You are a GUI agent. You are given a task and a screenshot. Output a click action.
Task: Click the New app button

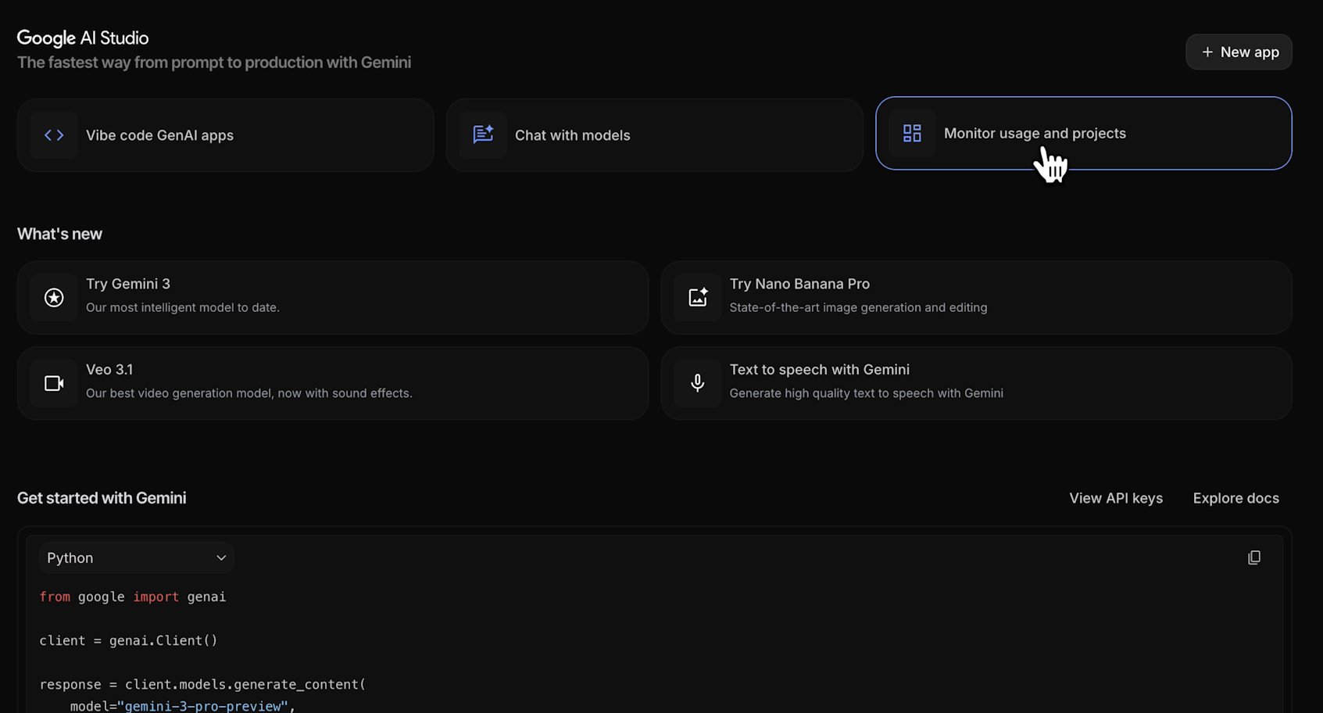pyautogui.click(x=1239, y=52)
